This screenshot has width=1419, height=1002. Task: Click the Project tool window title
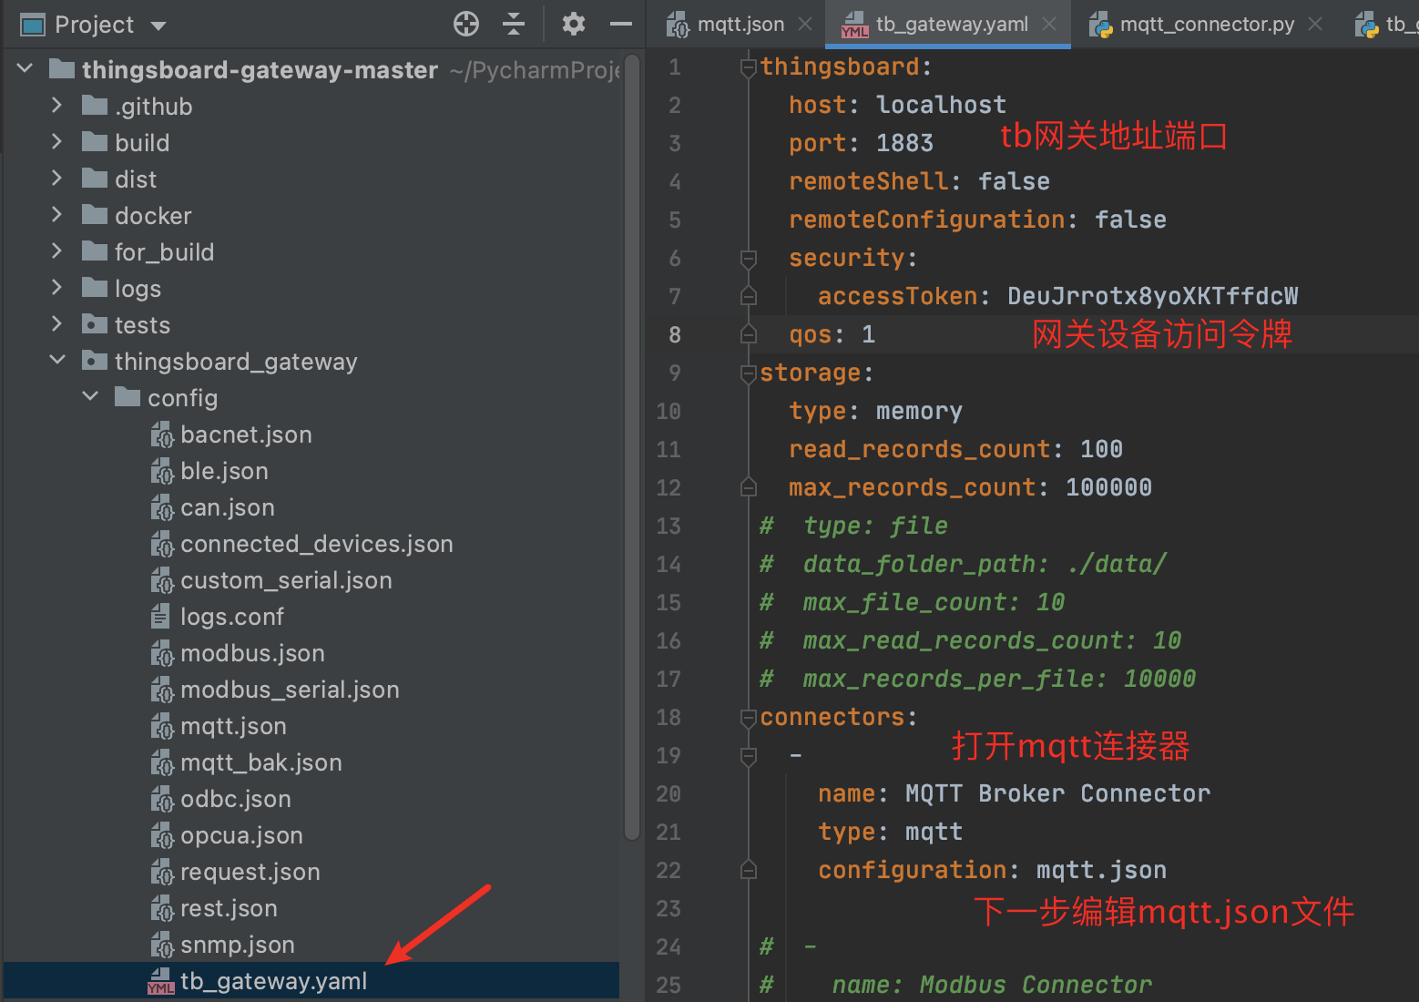94,25
